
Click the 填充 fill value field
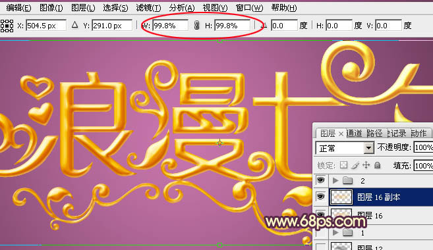[423, 166]
